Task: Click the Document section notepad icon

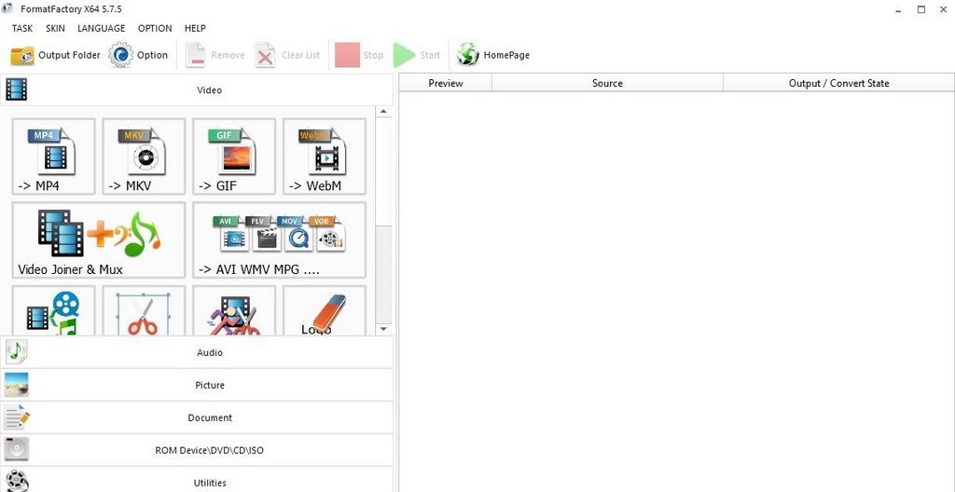Action: (17, 417)
